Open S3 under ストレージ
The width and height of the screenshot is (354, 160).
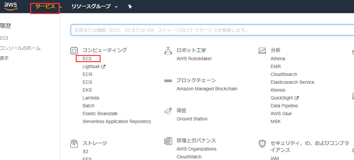coord(85,151)
